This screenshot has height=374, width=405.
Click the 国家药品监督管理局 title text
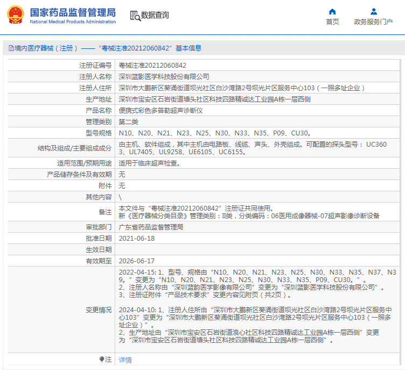pyautogui.click(x=73, y=12)
